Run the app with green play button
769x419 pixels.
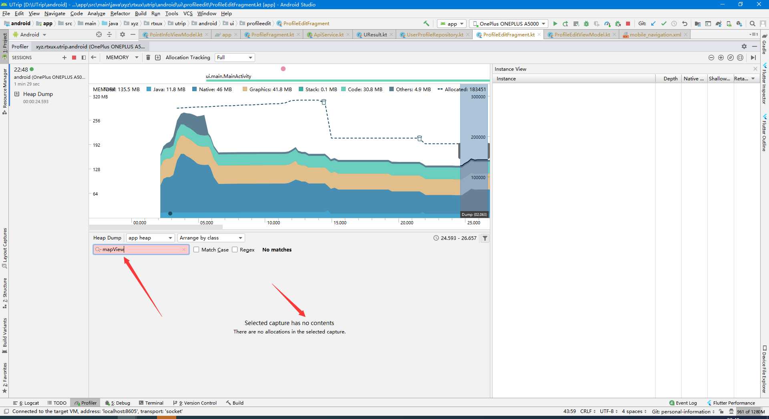point(555,24)
